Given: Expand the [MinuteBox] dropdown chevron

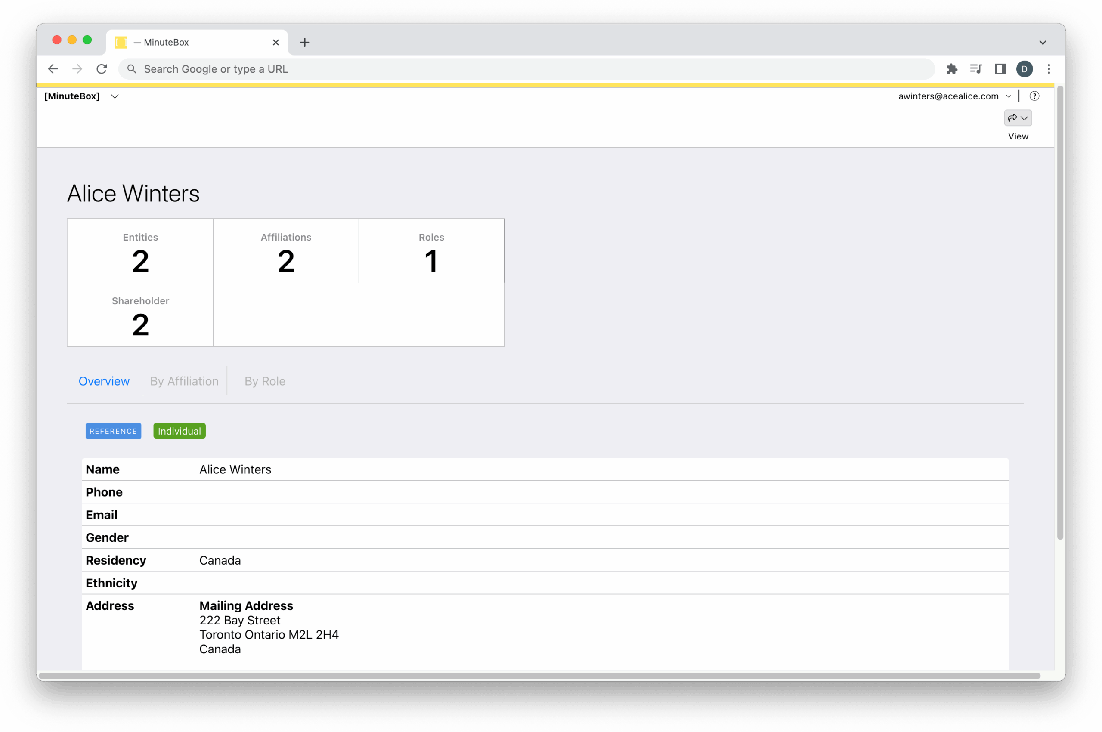Looking at the screenshot, I should [115, 96].
